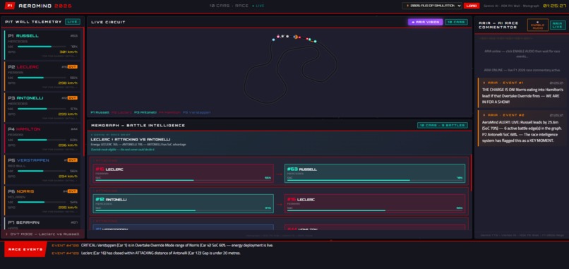This screenshot has width=569, height=269.
Task: Click the red F1 logo badge
Action: 9,6
